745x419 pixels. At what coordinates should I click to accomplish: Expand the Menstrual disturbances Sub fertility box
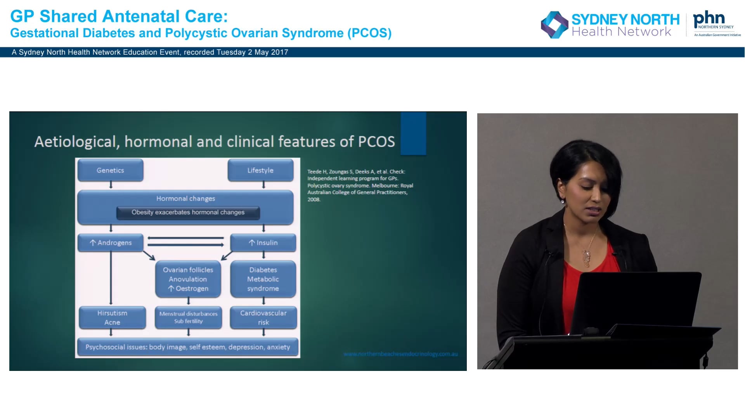pyautogui.click(x=188, y=317)
